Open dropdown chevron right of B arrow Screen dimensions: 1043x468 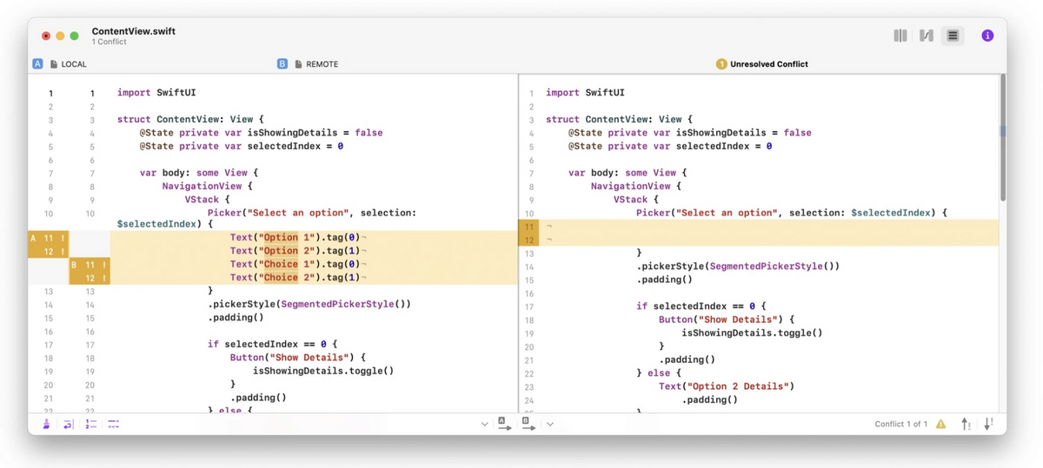click(550, 424)
